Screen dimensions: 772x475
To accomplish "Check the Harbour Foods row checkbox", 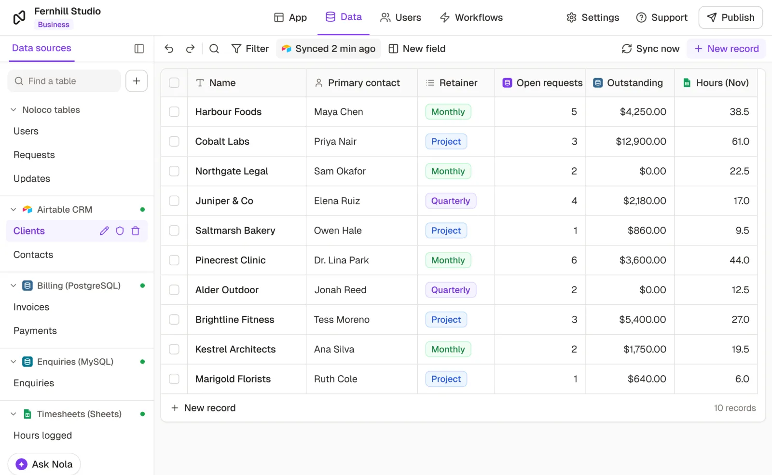I will click(174, 112).
